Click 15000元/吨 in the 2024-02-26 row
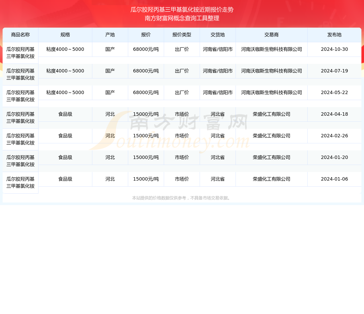 pyautogui.click(x=146, y=136)
